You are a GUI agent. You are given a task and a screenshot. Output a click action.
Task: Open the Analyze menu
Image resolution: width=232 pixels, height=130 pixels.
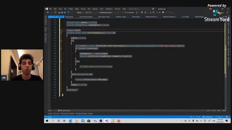(x=95, y=9)
